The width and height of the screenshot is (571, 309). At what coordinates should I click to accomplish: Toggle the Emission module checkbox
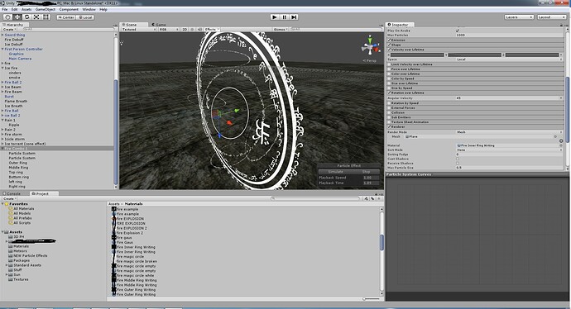pyautogui.click(x=389, y=40)
